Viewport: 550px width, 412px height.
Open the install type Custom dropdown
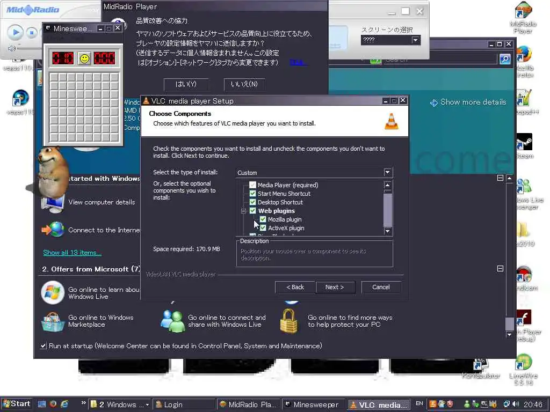[387, 172]
